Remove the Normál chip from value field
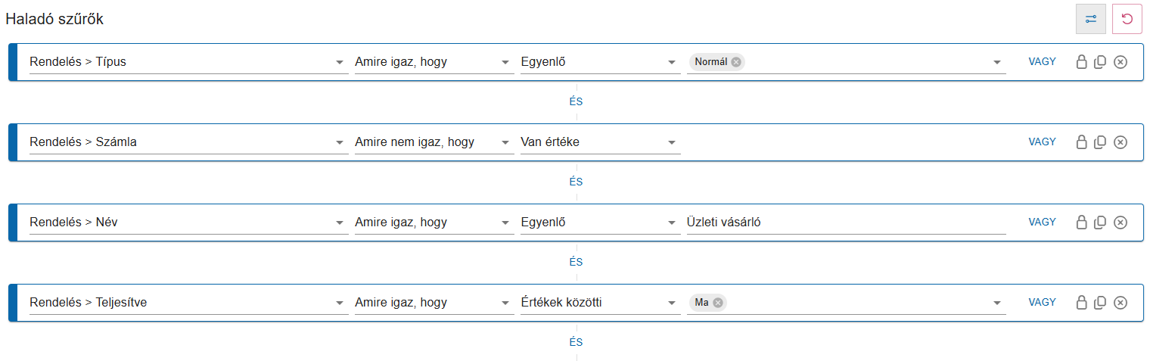This screenshot has width=1156, height=361. point(736,62)
